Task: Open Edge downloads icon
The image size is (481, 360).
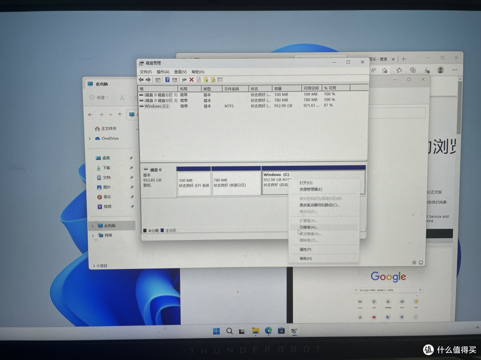Action: [427, 70]
